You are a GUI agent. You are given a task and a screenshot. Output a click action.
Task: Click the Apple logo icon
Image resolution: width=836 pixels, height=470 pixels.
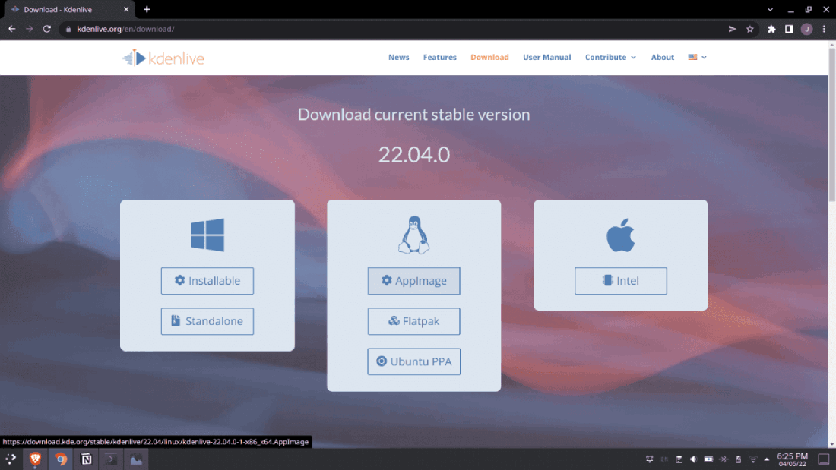click(x=621, y=235)
